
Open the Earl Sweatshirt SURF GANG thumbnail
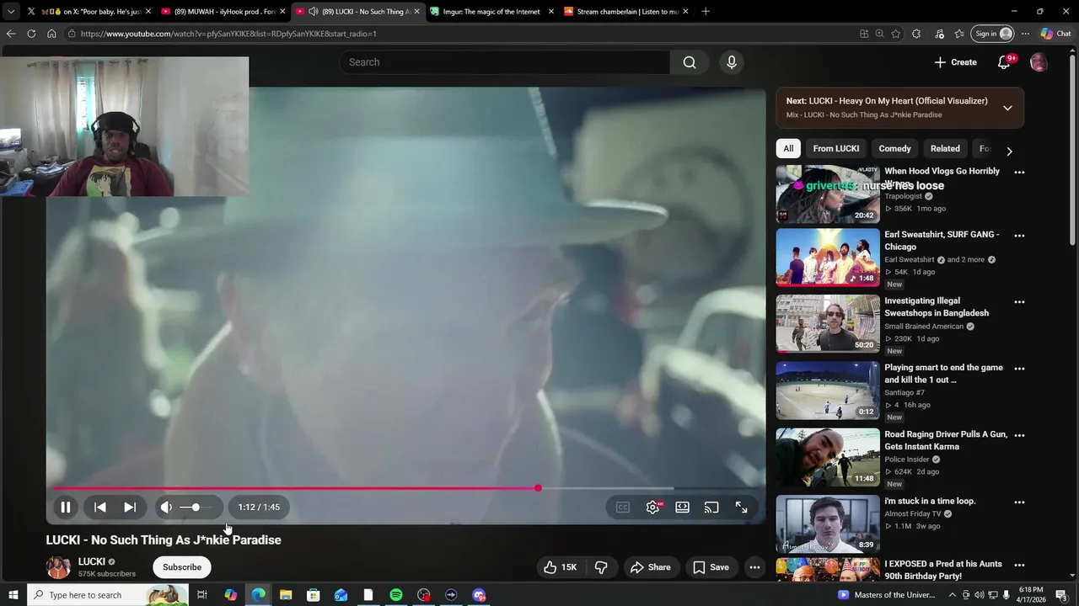coord(828,257)
